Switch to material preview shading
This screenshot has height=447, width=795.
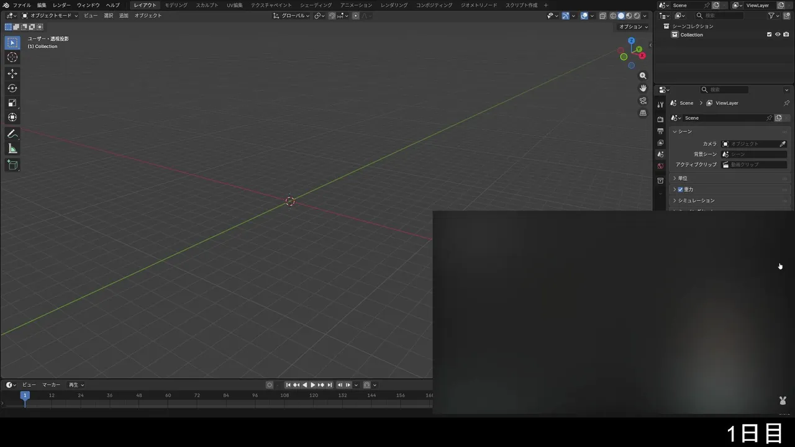click(629, 16)
